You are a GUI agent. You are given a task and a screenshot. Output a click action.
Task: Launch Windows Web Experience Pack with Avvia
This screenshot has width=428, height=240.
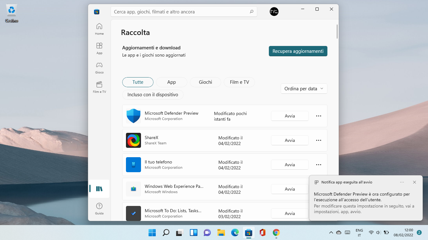point(290,189)
